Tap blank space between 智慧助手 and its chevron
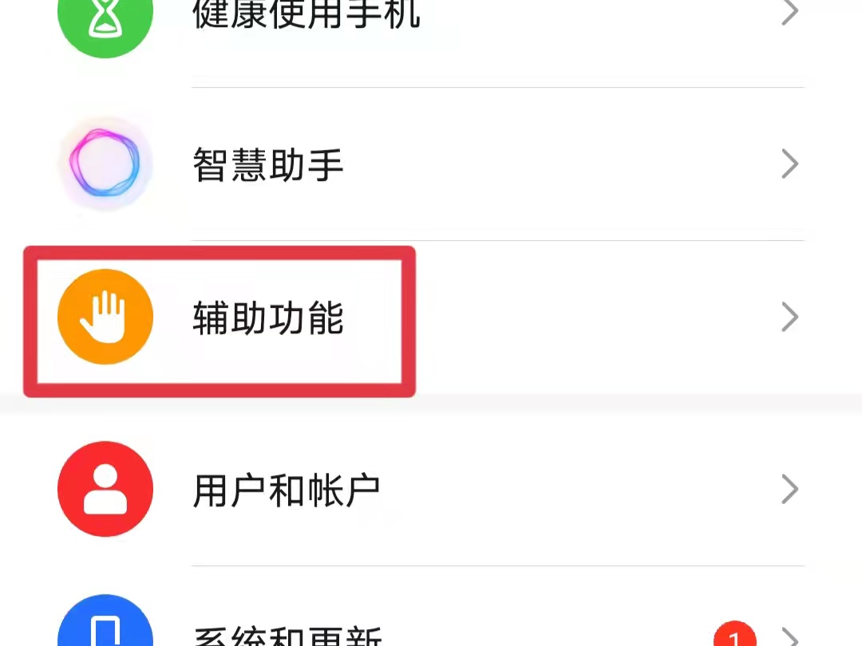This screenshot has height=646, width=862. click(561, 163)
